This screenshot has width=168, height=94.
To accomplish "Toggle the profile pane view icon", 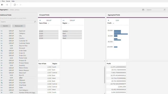I will click(x=143, y=10).
